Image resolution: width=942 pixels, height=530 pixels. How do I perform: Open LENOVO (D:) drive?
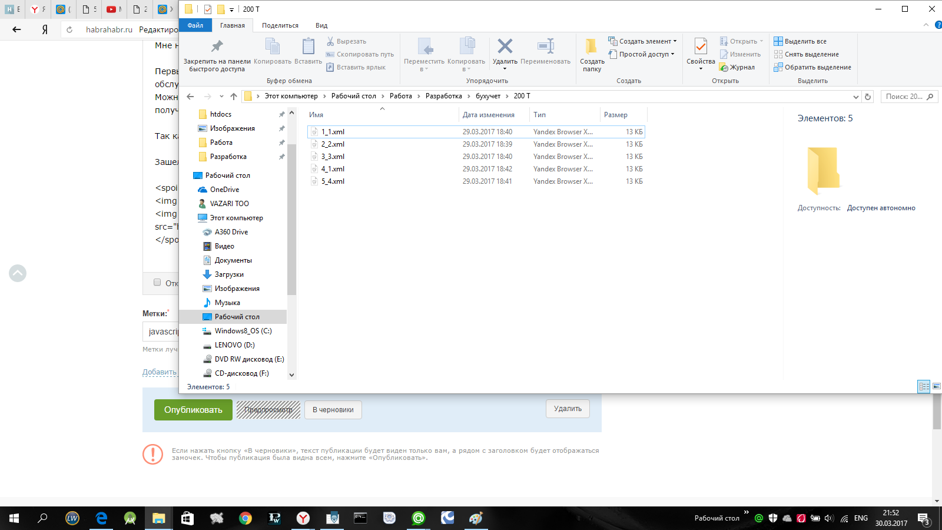[234, 345]
